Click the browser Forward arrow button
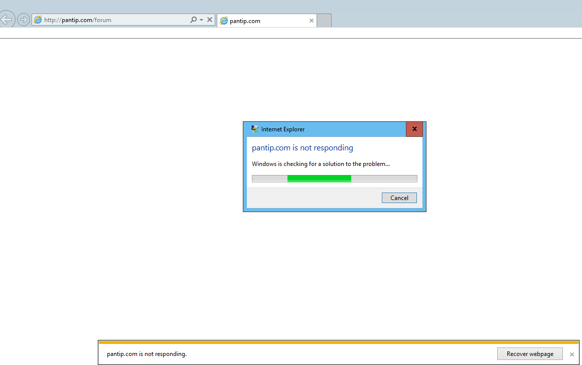This screenshot has height=365, width=582. (24, 19)
